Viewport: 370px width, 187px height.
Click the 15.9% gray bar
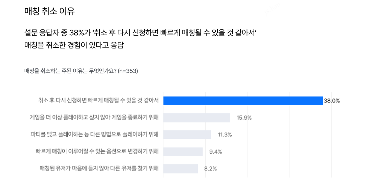[x=197, y=118]
